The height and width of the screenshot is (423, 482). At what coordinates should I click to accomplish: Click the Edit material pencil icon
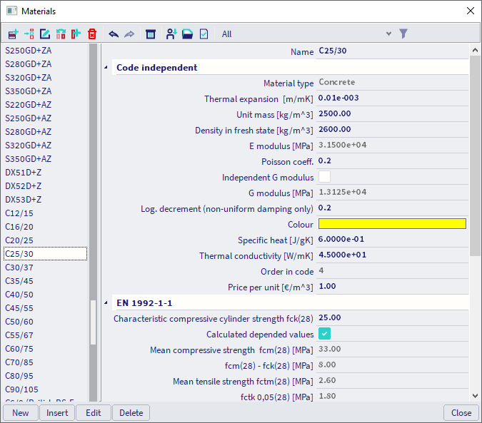coord(44,34)
